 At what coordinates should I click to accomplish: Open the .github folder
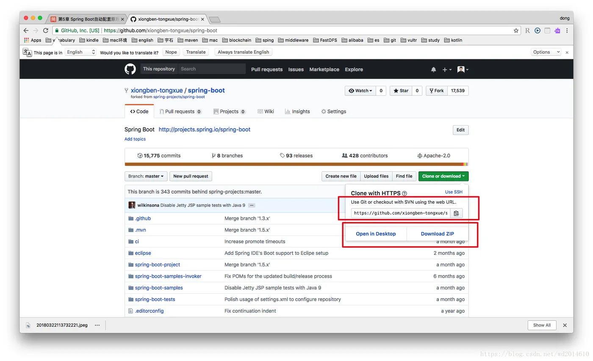tap(143, 219)
